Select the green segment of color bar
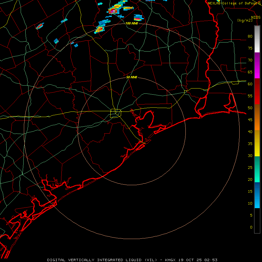 [257, 169]
